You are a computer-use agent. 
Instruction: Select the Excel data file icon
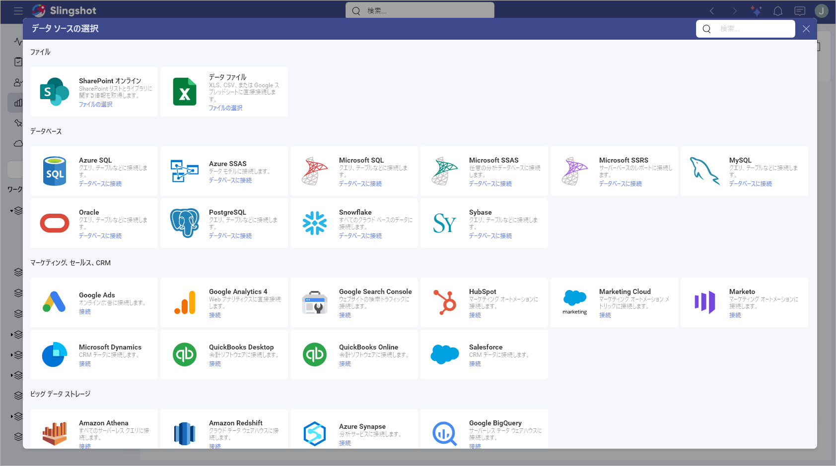[184, 92]
